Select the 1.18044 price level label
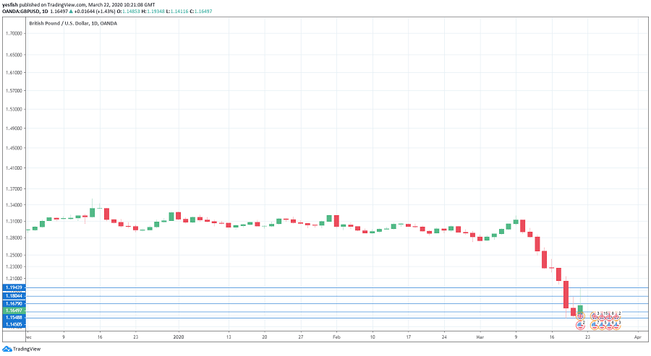Image resolution: width=651 pixels, height=356 pixels. pyautogui.click(x=14, y=296)
